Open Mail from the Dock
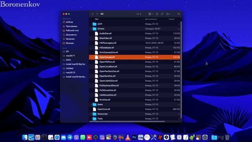The height and width of the screenshot is (142, 252). tap(63, 137)
